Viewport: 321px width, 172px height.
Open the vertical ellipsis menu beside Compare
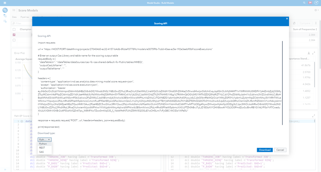316,23
